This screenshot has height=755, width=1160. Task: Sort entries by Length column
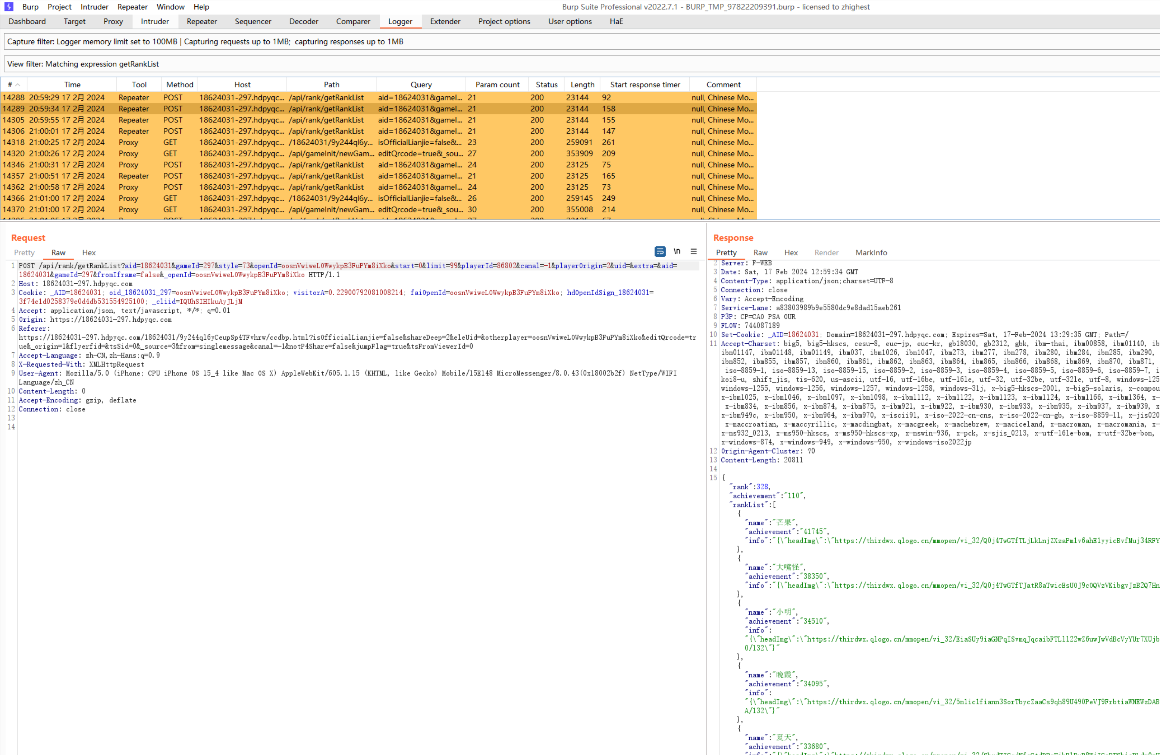click(582, 85)
